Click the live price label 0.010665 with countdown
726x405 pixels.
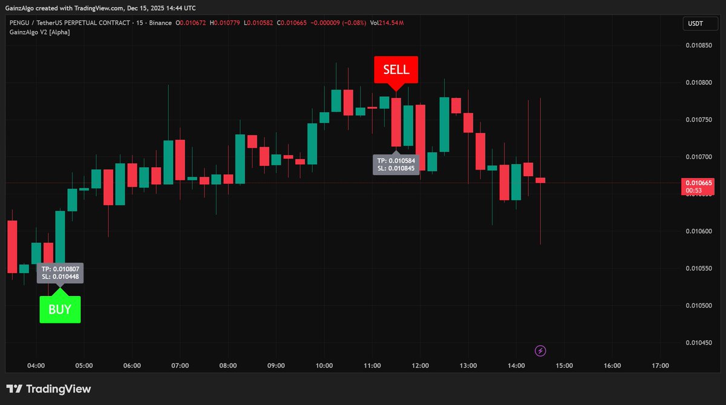(697, 186)
